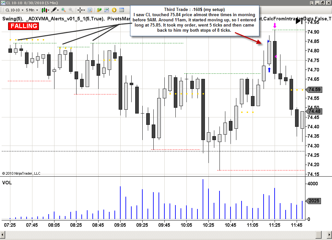This screenshot has width=332, height=240.
Task: Click the magenta down arrow sell marker
Action: (x=275, y=26)
